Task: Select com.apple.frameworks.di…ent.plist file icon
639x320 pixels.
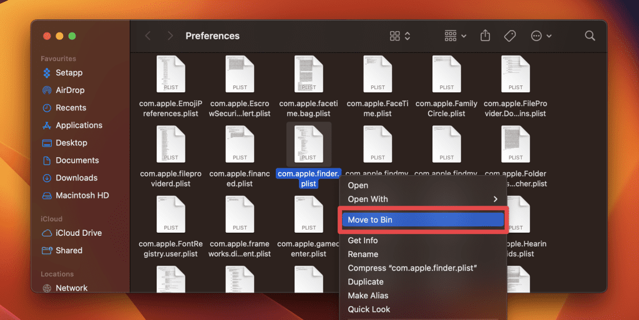Action: click(240, 214)
